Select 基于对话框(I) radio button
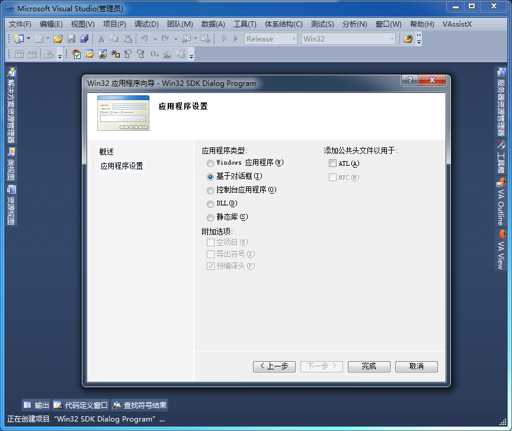 point(210,177)
